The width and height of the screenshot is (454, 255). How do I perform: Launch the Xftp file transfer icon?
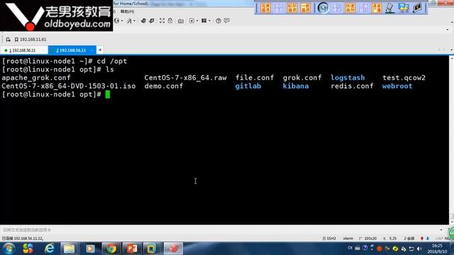[x=143, y=21]
